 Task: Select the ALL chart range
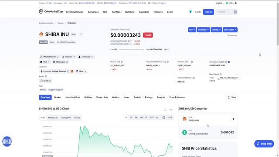(158, 117)
